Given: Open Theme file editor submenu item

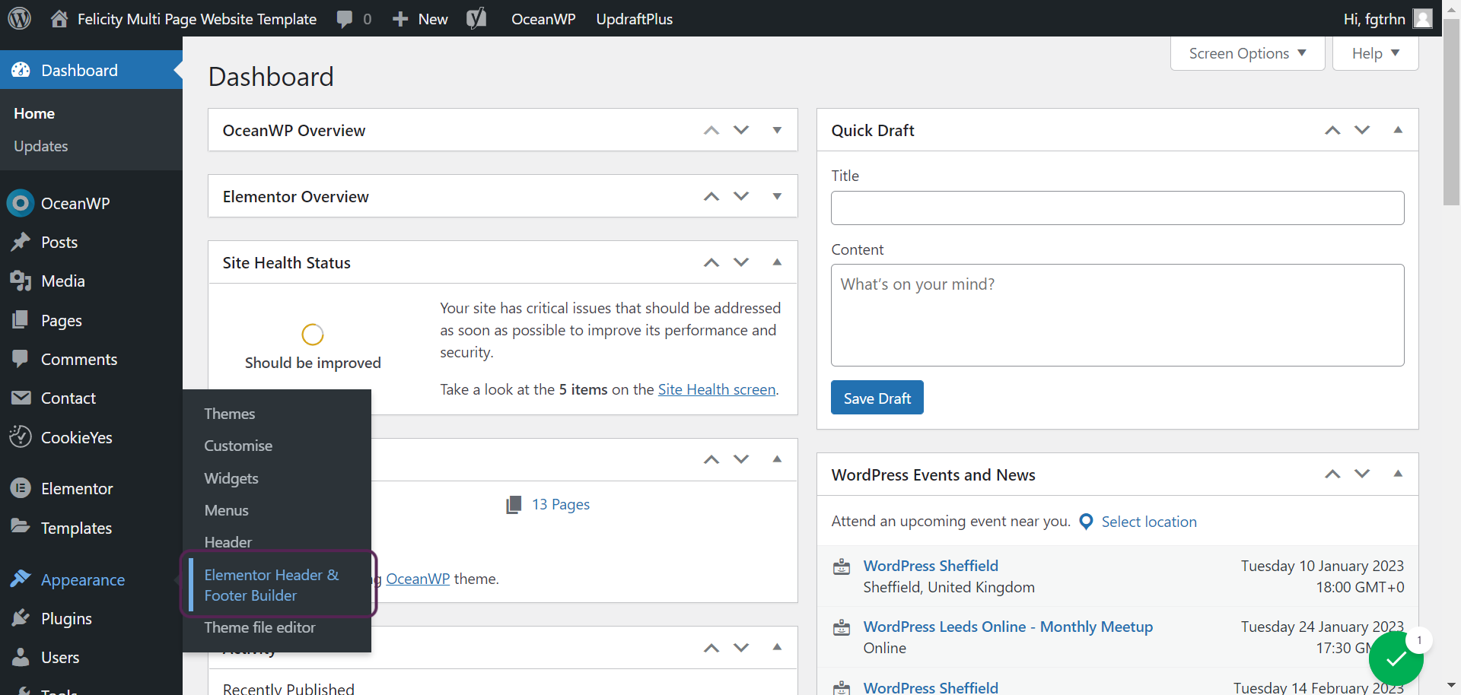Looking at the screenshot, I should pos(259,627).
